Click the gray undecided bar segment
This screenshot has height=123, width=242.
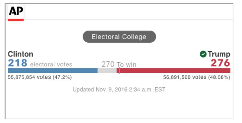click(107, 71)
